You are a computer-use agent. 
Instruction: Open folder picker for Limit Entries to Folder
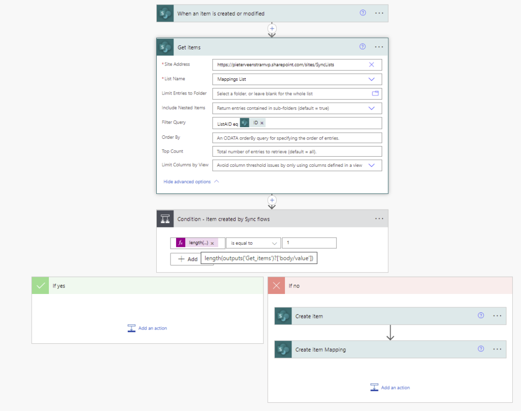coord(375,94)
